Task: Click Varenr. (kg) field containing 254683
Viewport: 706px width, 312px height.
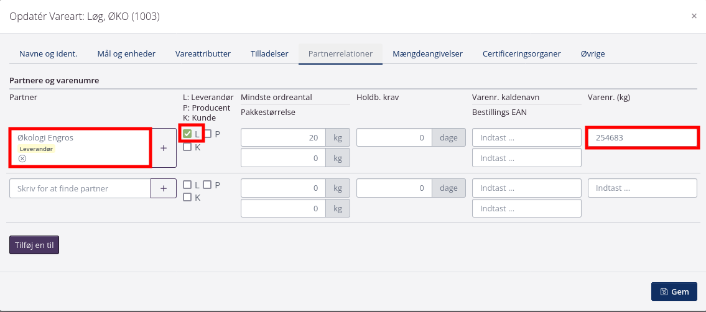Action: 641,138
